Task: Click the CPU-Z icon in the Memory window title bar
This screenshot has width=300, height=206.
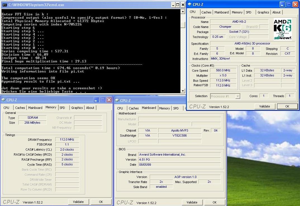Action: 3,100
